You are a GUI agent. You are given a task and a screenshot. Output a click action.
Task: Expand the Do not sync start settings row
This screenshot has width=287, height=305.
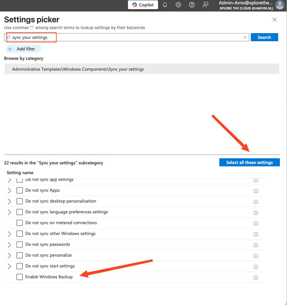(9, 266)
